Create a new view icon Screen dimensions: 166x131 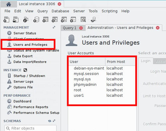click(x=54, y=20)
